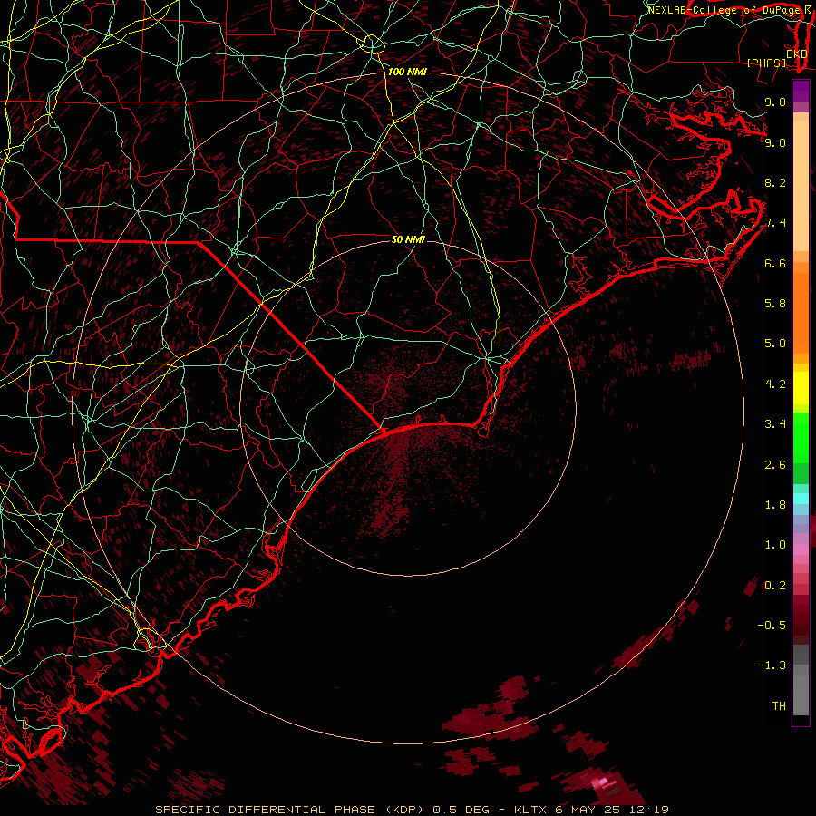
Task: Click the 9.0 color scale value
Action: [x=775, y=142]
